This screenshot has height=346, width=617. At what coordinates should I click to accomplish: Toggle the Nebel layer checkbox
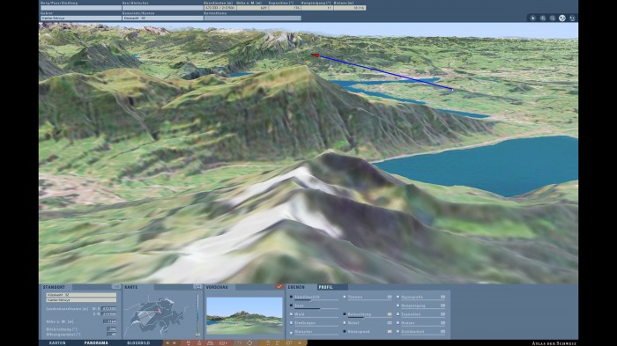pos(345,323)
